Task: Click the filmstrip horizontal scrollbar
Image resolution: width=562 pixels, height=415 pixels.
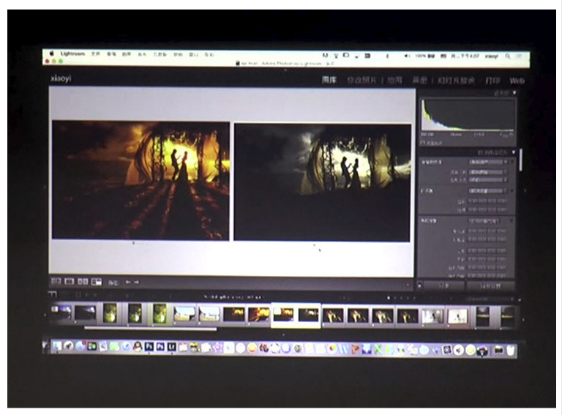Action: click(151, 328)
